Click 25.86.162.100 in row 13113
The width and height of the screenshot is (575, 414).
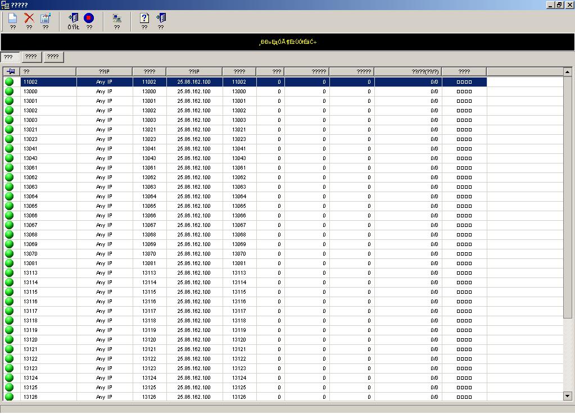tap(194, 272)
